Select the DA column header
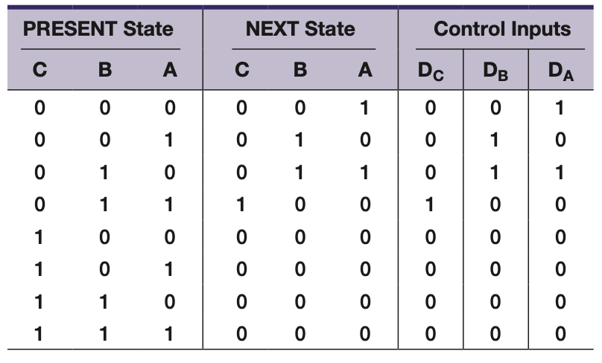This screenshot has height=363, width=602. pyautogui.click(x=561, y=71)
